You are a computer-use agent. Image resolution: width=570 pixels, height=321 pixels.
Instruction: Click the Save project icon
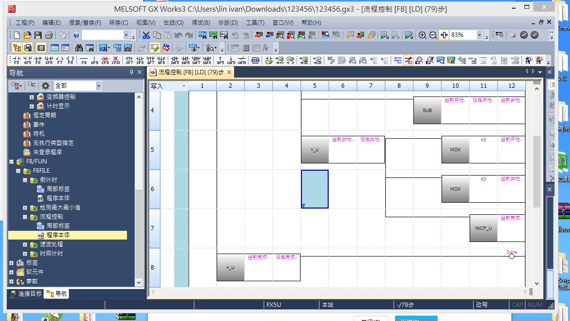(38, 35)
